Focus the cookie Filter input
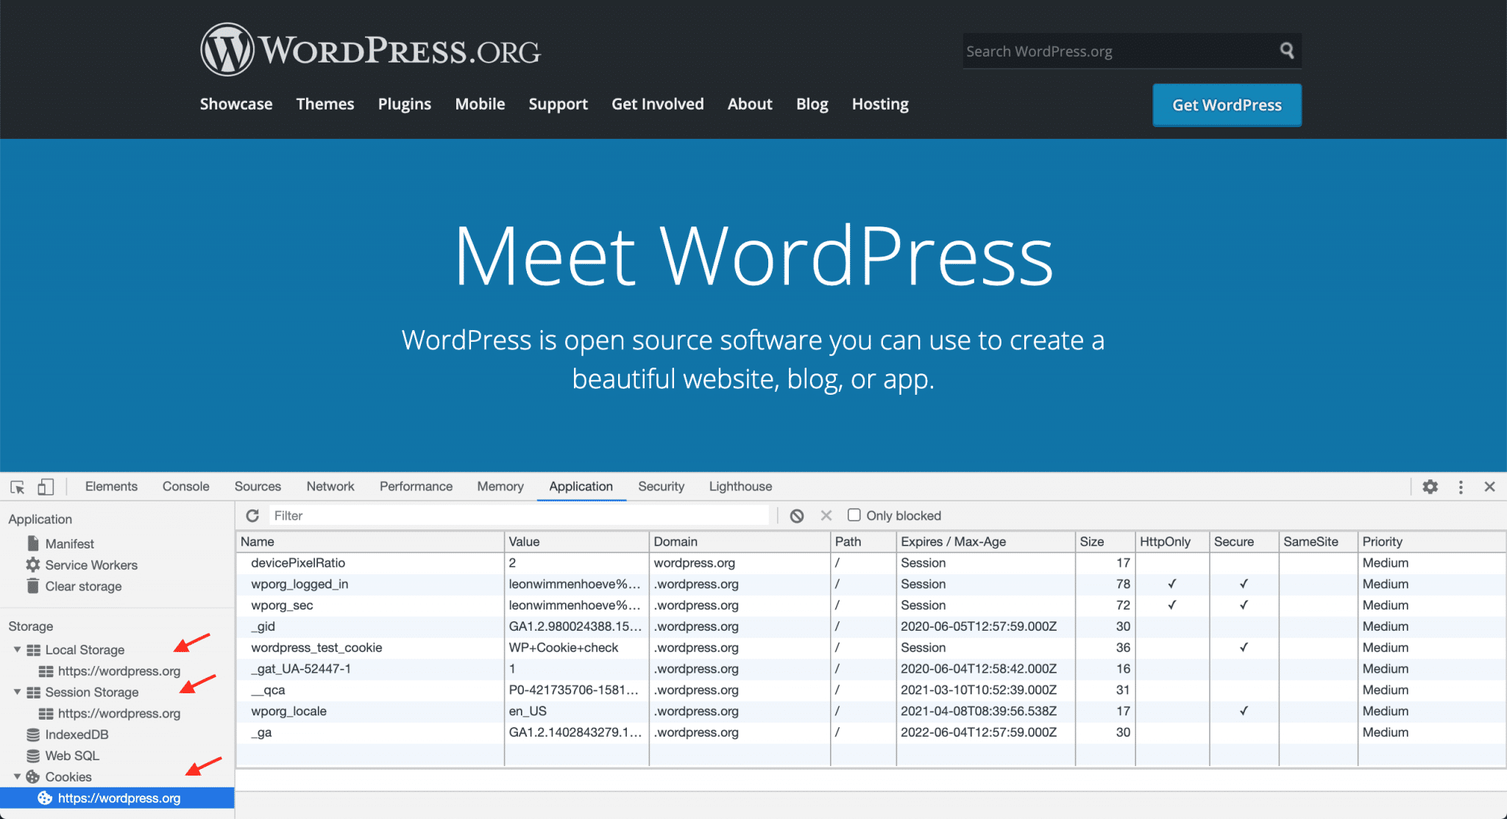The height and width of the screenshot is (819, 1507). (518, 515)
